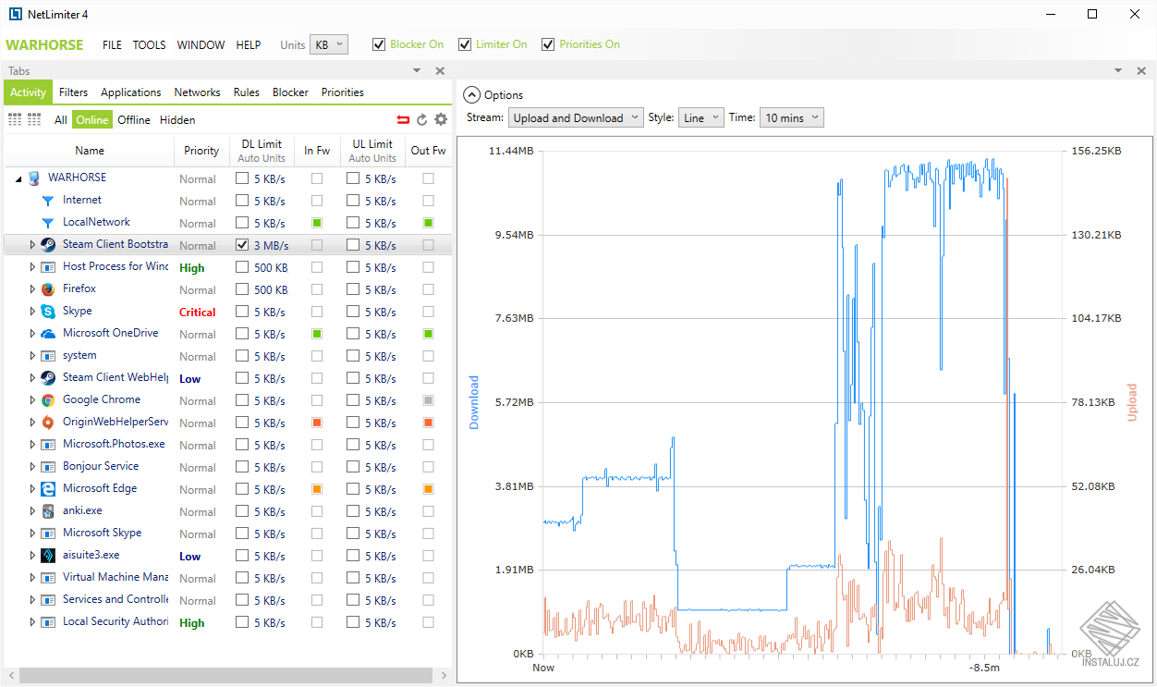Screen dimensions: 1157x687
Task: Click the red reset arrow icon
Action: [x=403, y=119]
